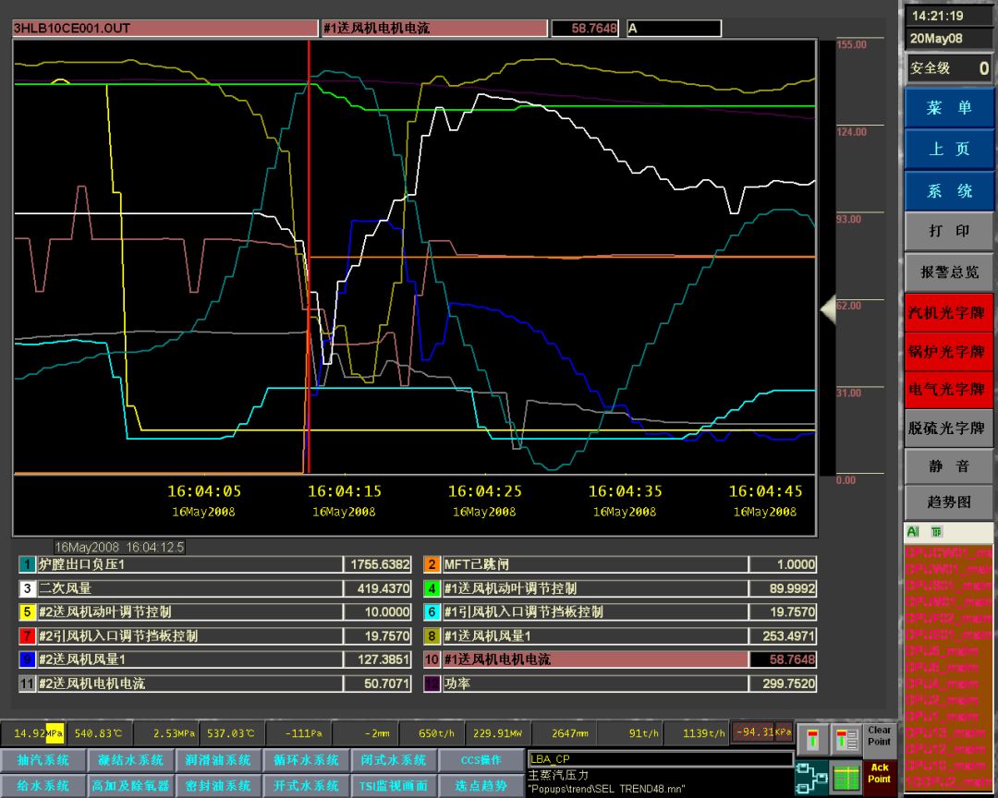This screenshot has width=998, height=798.
Task: Open the logic diagram icon
Action: point(812,777)
